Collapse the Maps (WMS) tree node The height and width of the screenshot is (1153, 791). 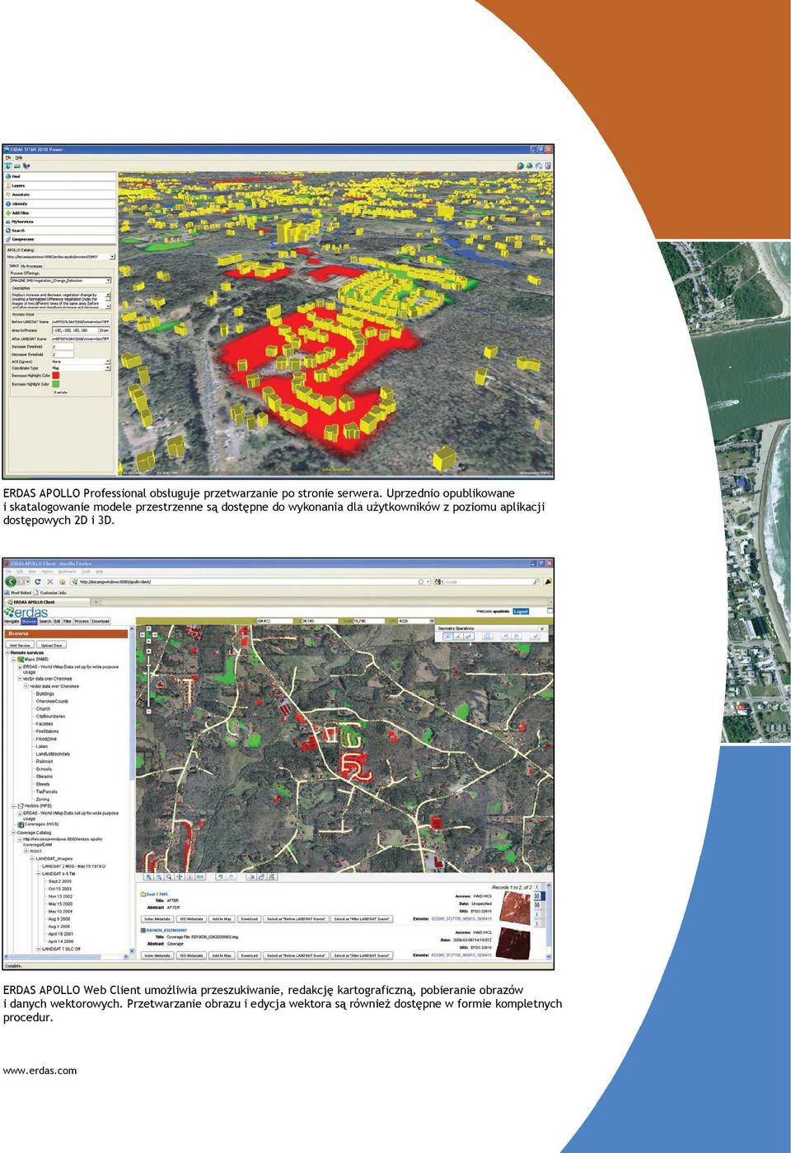coord(13,659)
